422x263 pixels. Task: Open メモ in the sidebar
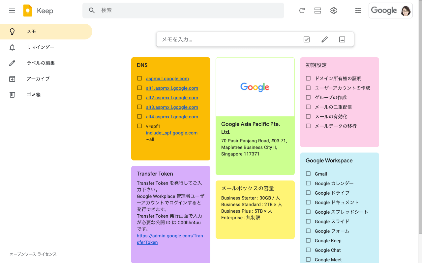(x=46, y=32)
